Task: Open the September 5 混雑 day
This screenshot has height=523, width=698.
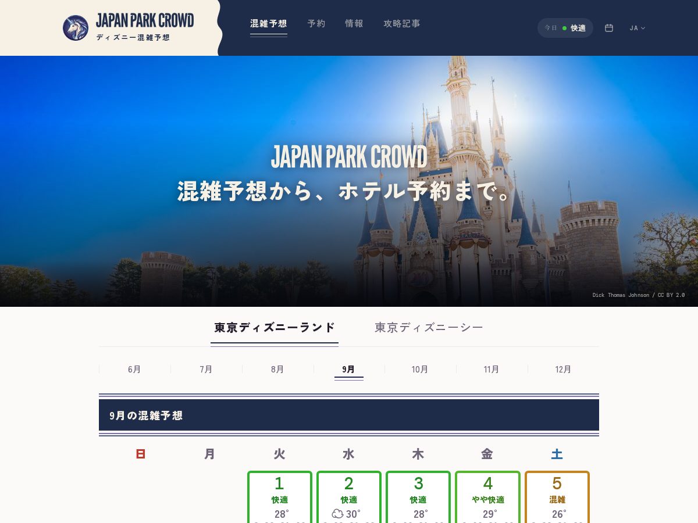Action: (557, 497)
